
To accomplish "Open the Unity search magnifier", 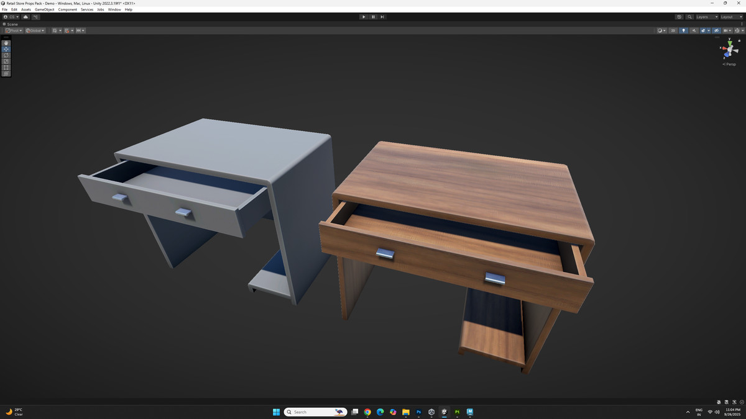I will tap(690, 17).
